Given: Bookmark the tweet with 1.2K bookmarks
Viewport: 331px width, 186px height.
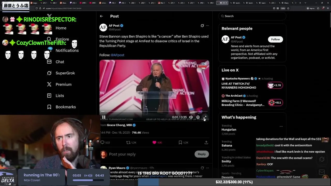Looking at the screenshot, I should 183,143.
